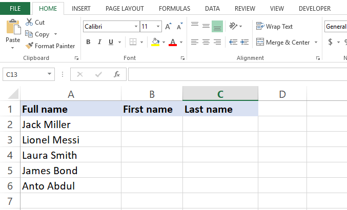Open the Underline style dropdown arrow

point(120,42)
